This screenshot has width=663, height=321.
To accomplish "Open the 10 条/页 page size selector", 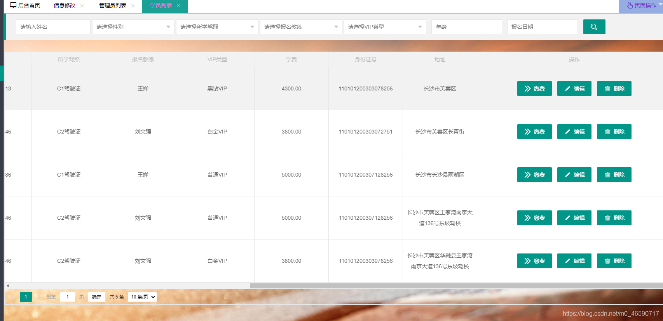I will [142, 297].
